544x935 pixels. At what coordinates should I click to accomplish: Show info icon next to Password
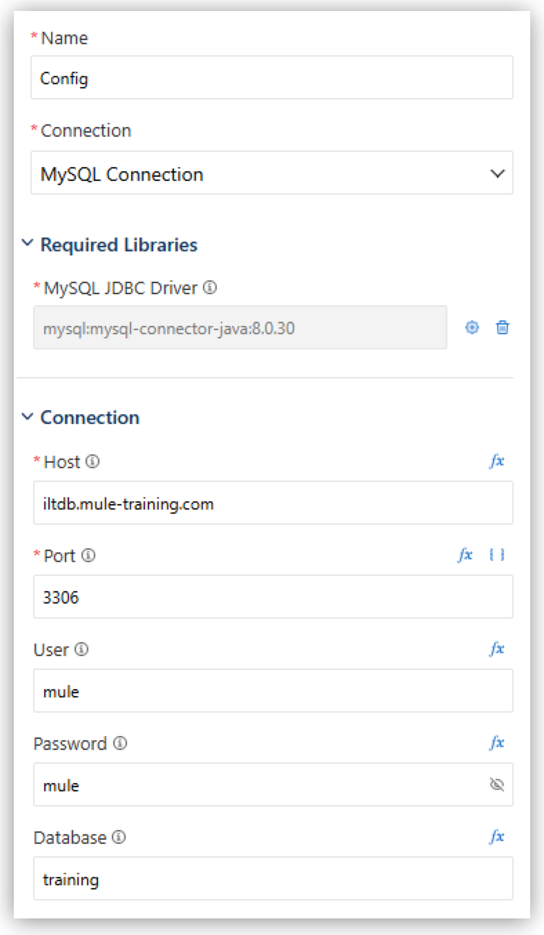tap(120, 743)
